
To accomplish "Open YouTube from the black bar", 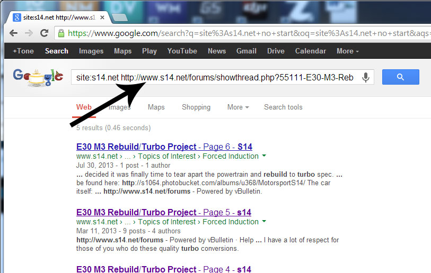I will (x=182, y=51).
